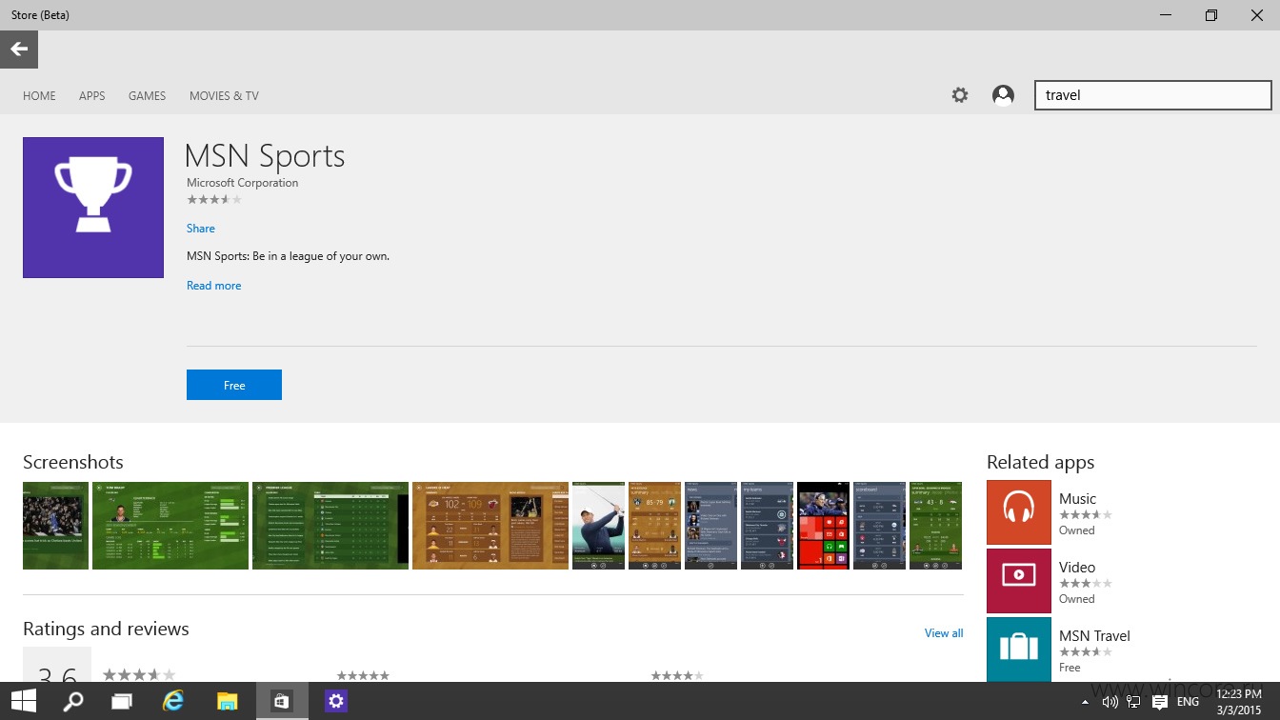Open the Windows Start button
Image resolution: width=1280 pixels, height=720 pixels.
pos(23,702)
